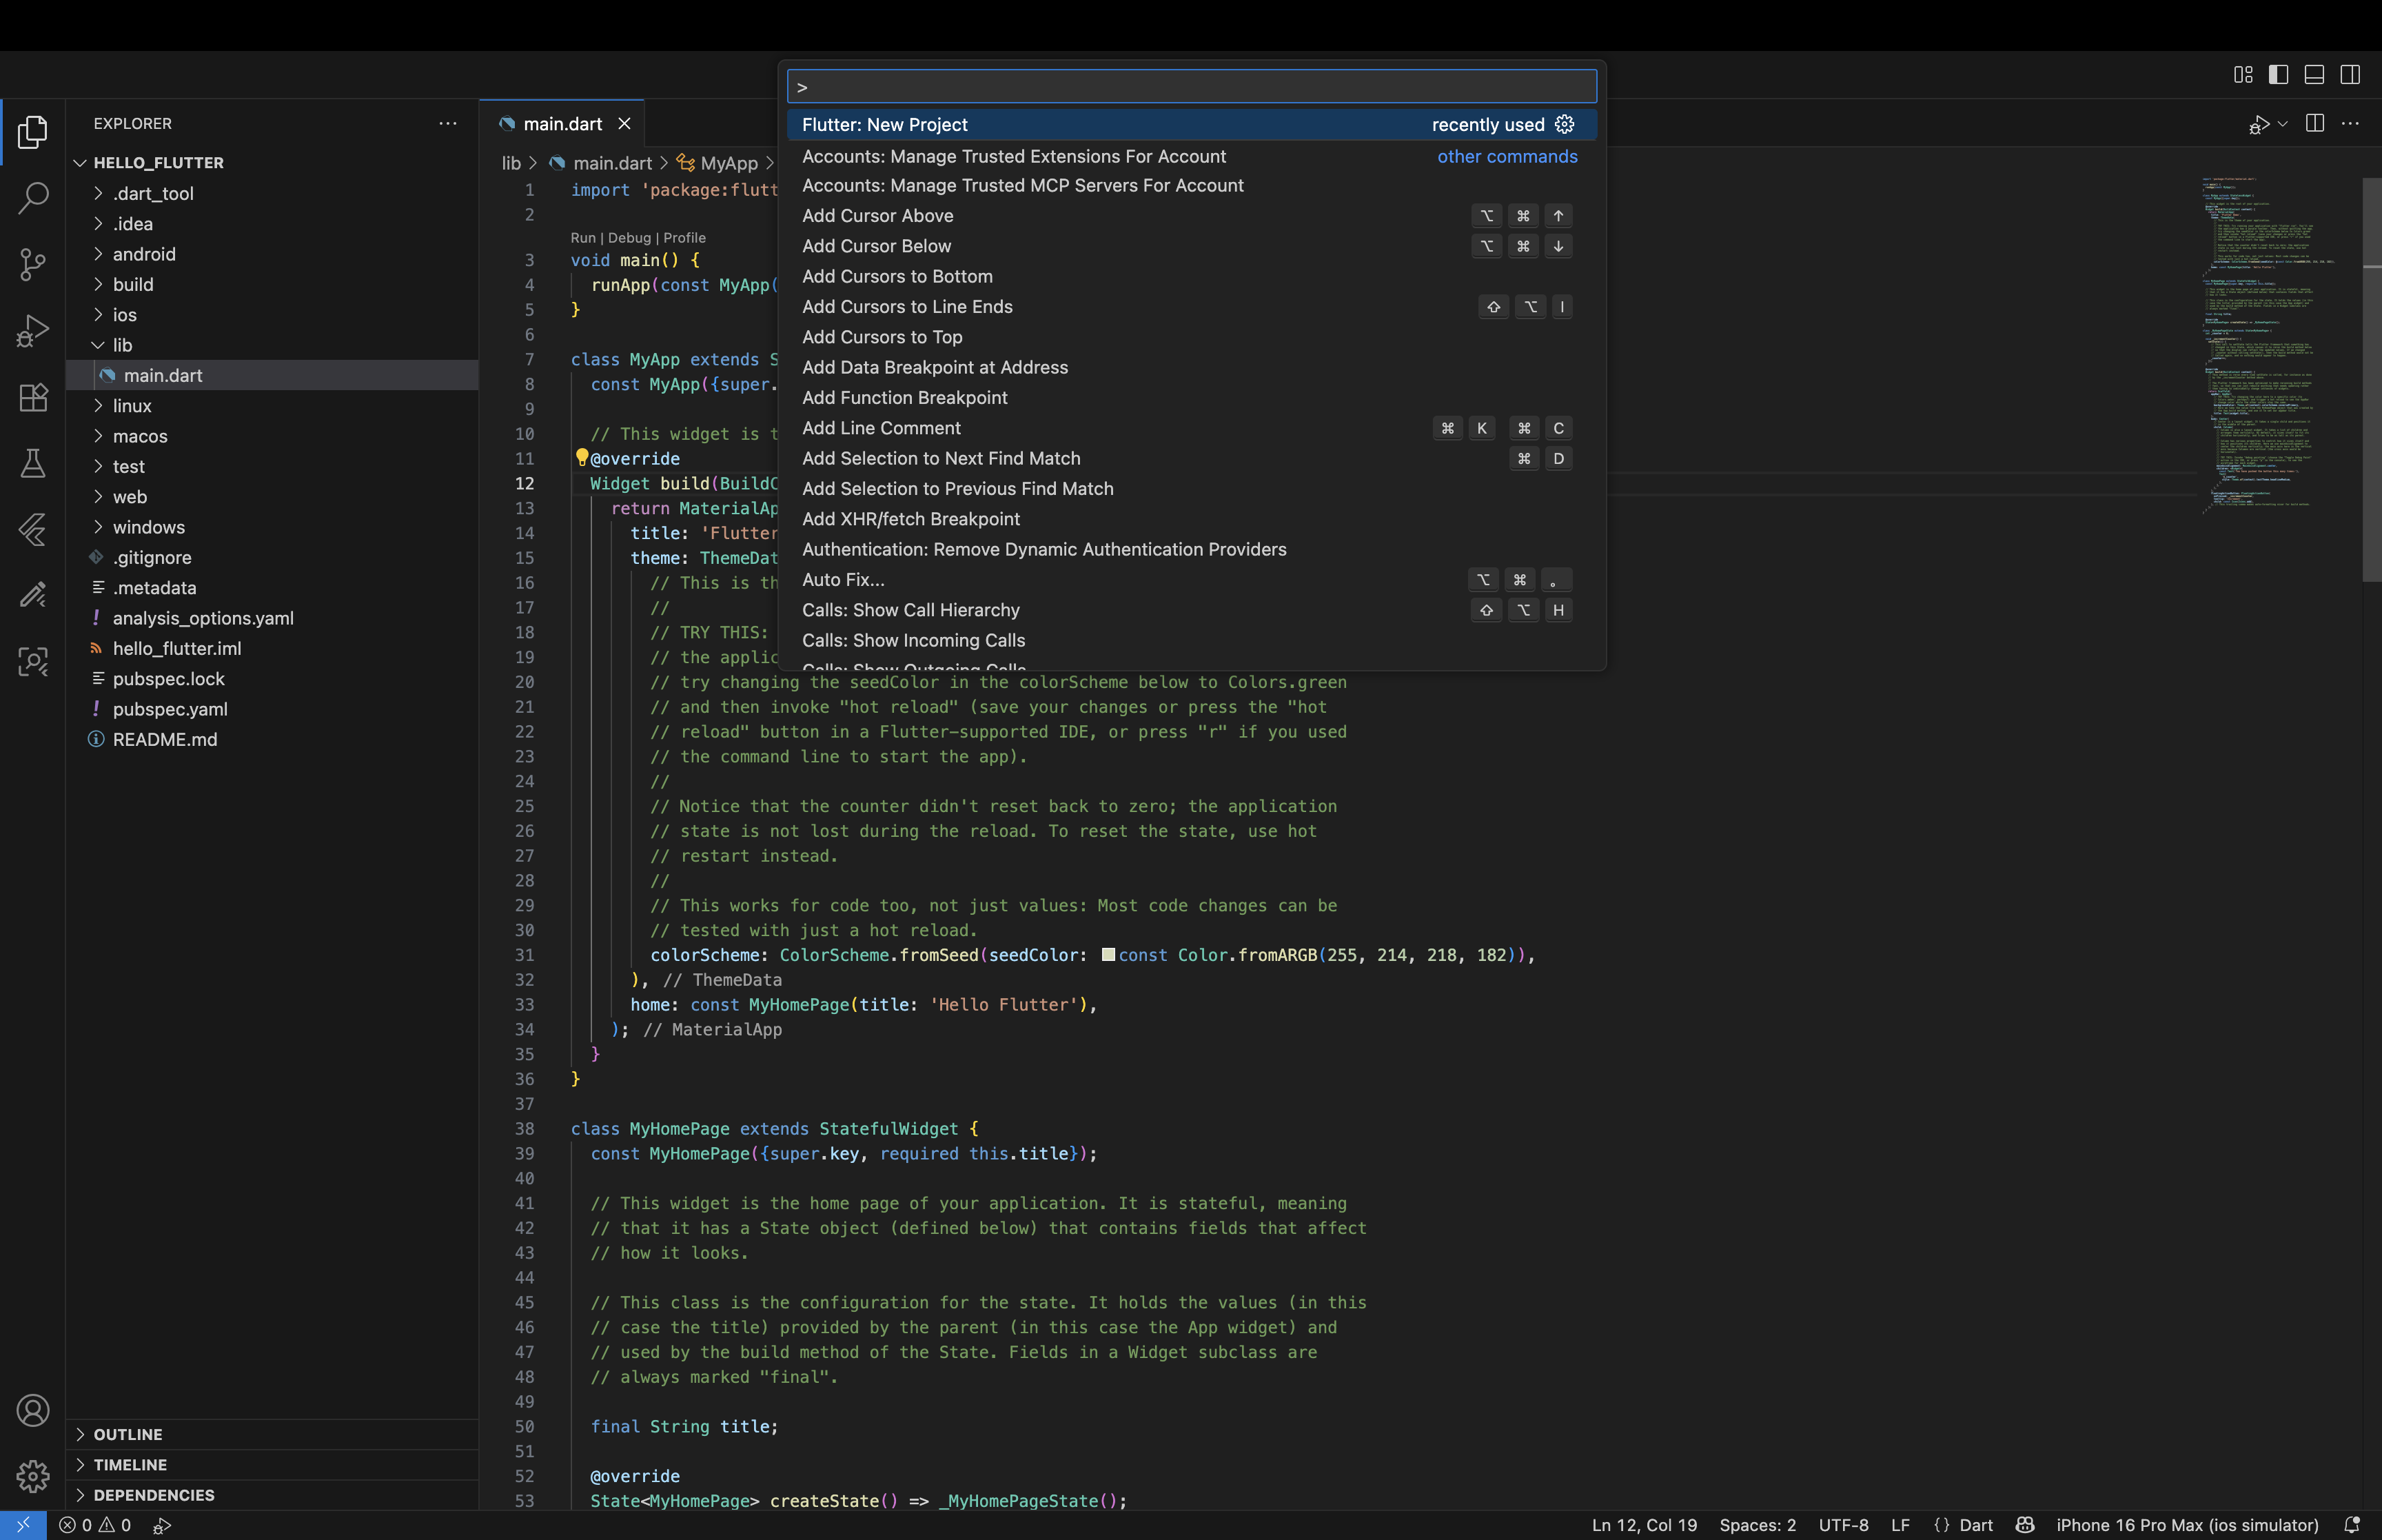Open the Flutter sidebar icon
Image resolution: width=2382 pixels, height=1540 pixels.
click(33, 529)
